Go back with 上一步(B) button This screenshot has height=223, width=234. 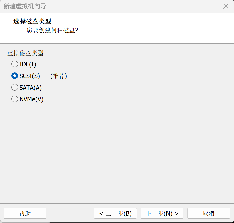(115, 213)
